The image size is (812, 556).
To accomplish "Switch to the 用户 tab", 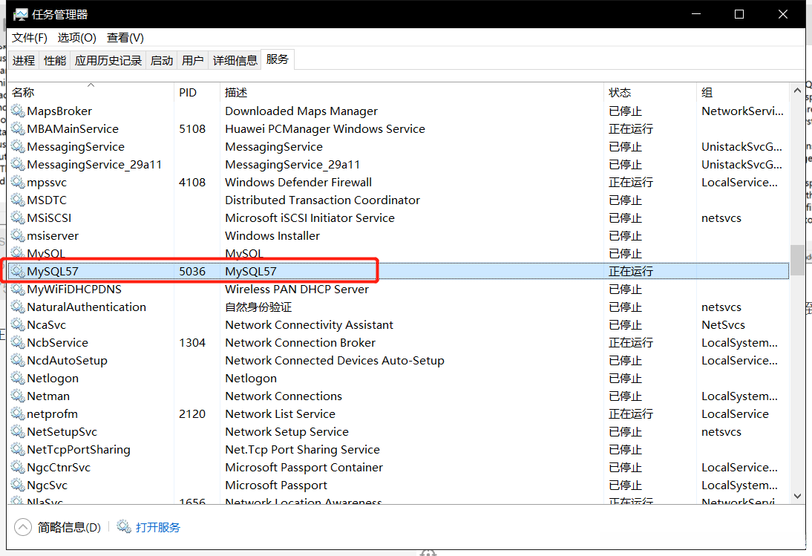I will coord(193,61).
